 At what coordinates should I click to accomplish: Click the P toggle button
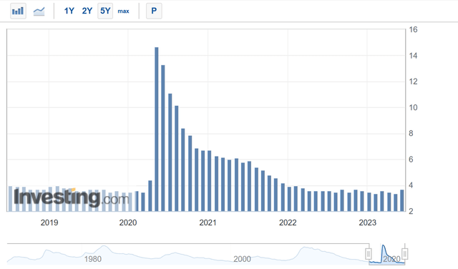(154, 11)
